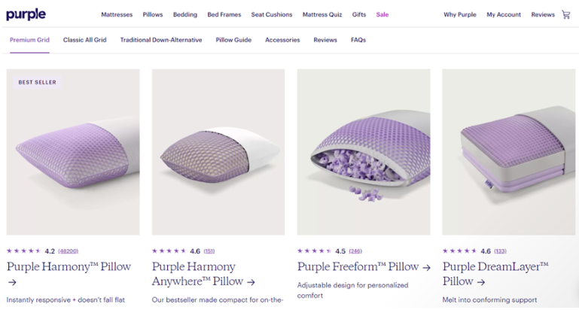Click arrow beside Purple Freeform Pillow title
579x310 pixels.
426,266
